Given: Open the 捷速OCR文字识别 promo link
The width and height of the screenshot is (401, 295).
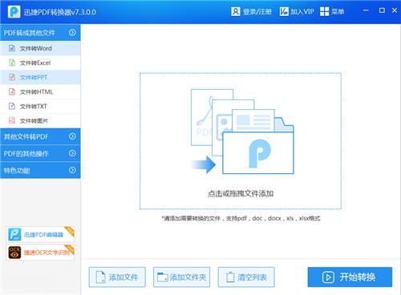Looking at the screenshot, I should 40,253.
